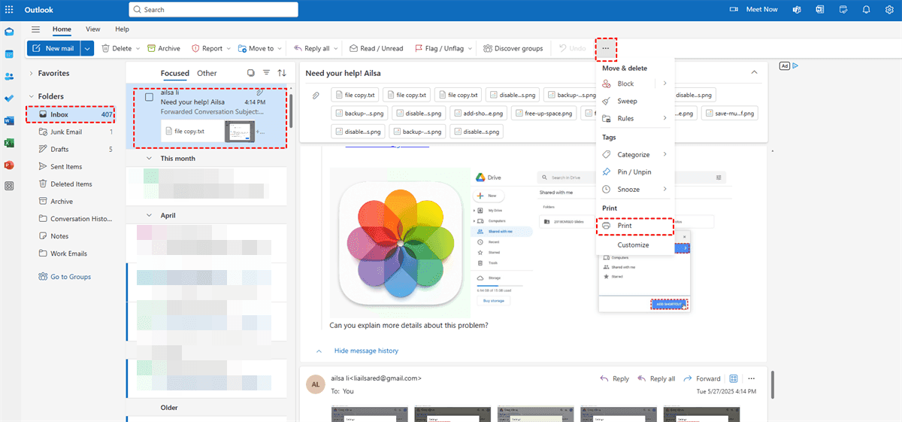
Task: Open the Calendar icon in left rail
Action: pos(10,54)
